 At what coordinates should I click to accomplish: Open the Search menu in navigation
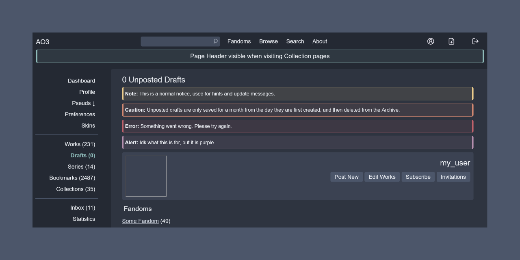(295, 41)
